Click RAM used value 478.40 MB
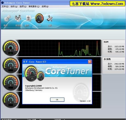This screenshot has width=126, height=120. (x=120, y=49)
